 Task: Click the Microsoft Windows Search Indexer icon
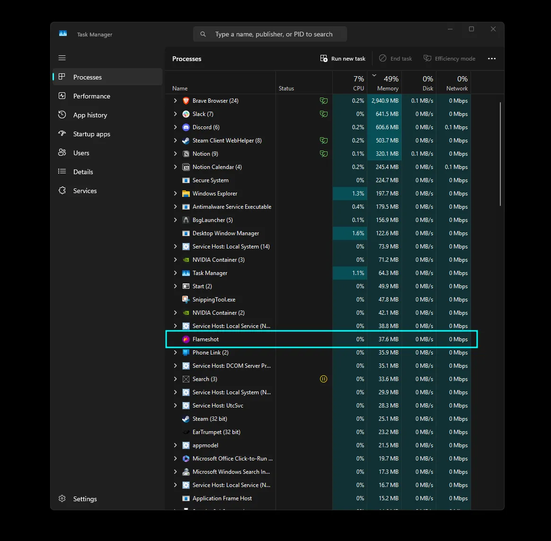(x=186, y=472)
